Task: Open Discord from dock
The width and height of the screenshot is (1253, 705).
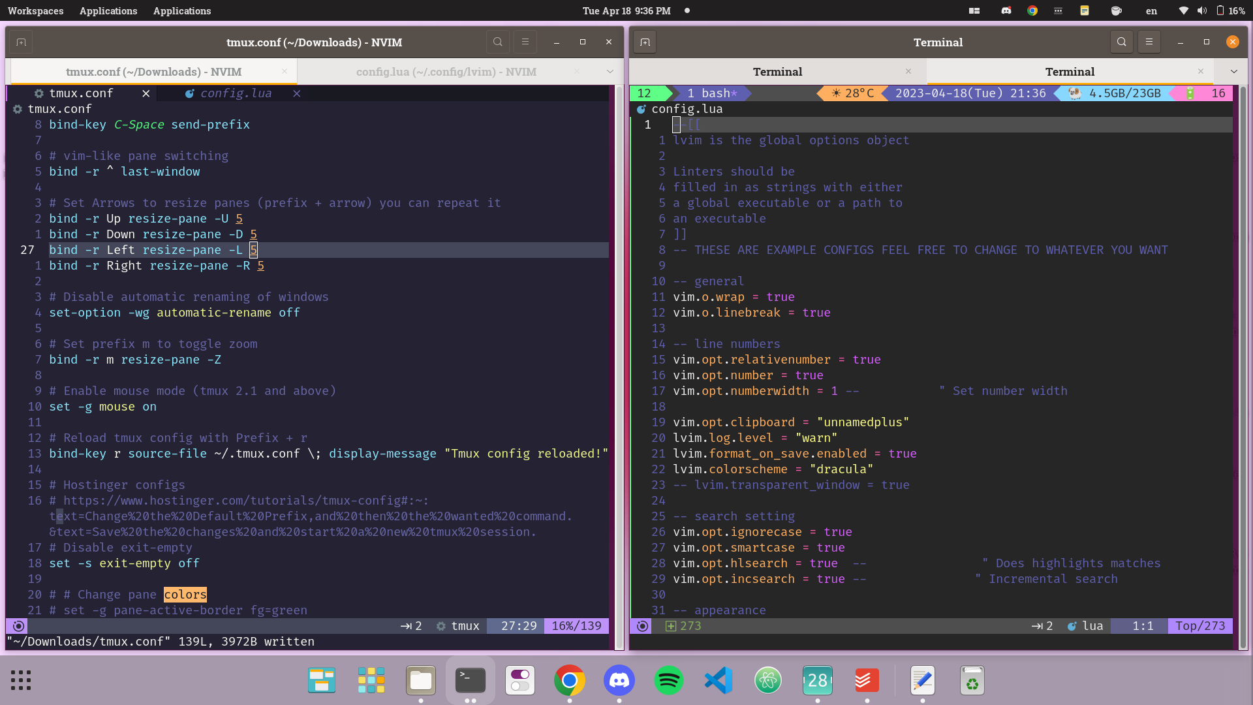Action: click(x=619, y=680)
